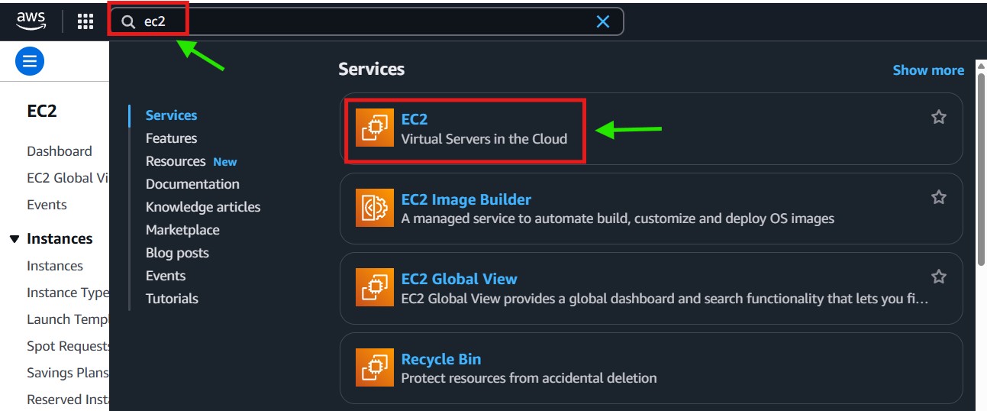Click the EC2 service orange icon
The image size is (987, 411).
375,128
